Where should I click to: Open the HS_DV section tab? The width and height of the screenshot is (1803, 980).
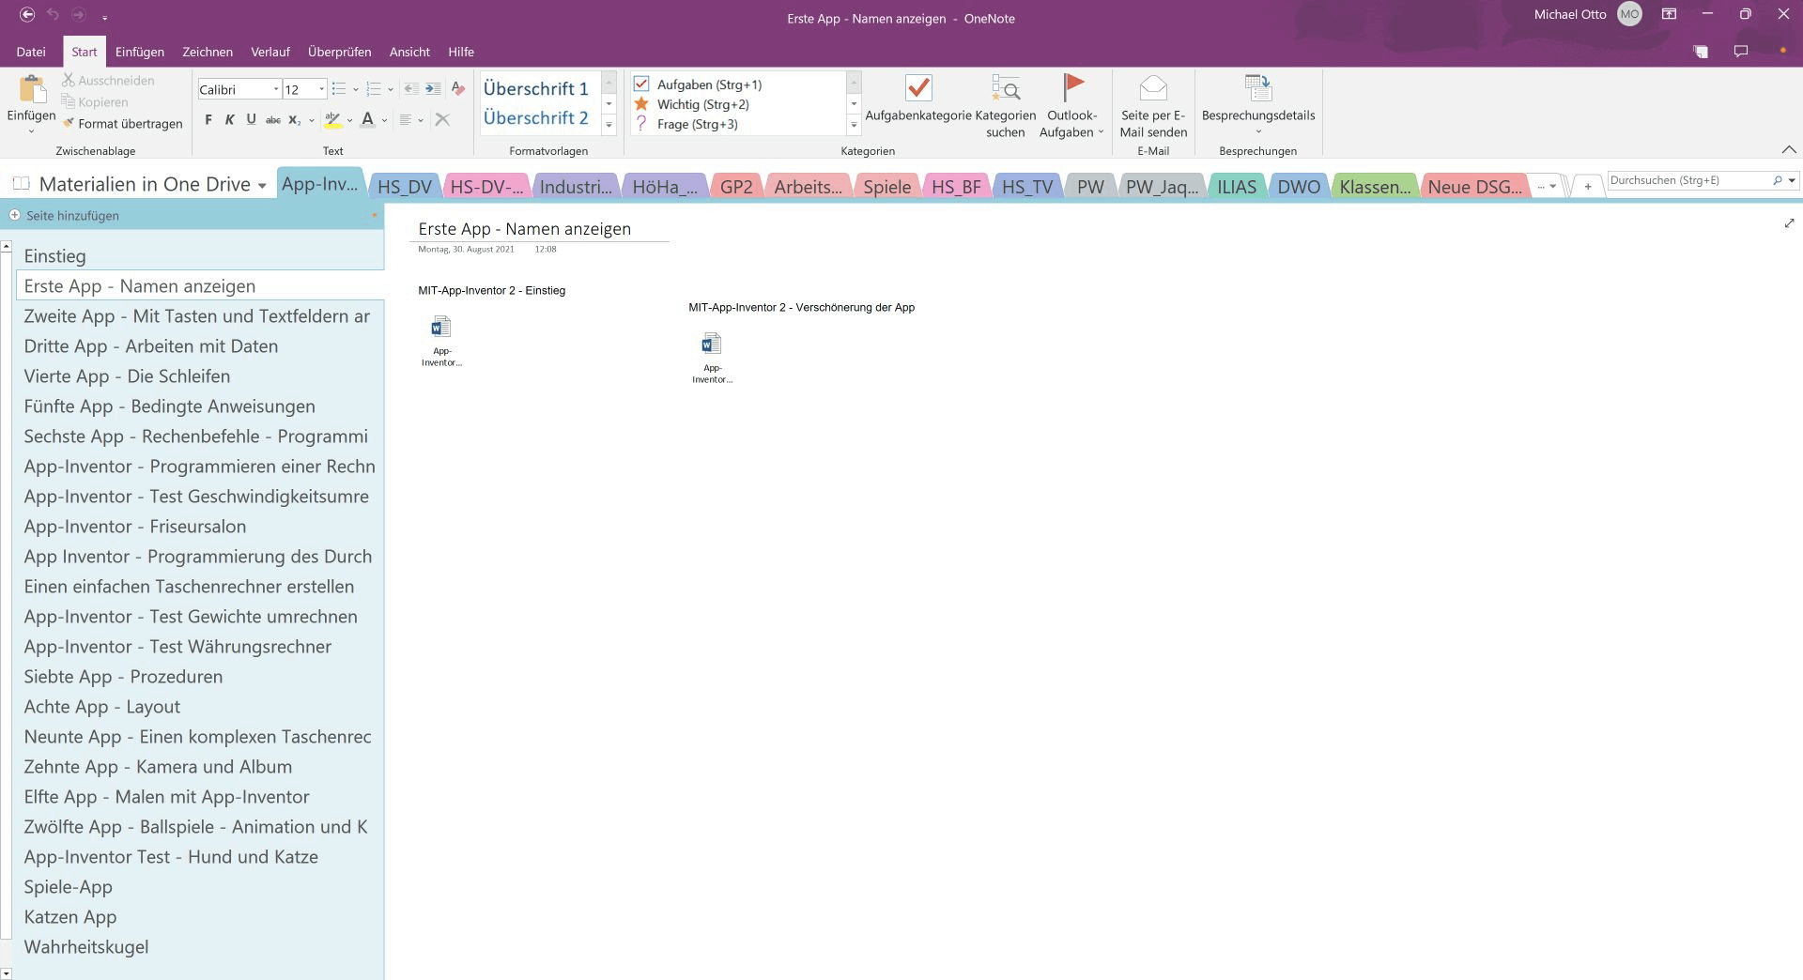pos(403,186)
